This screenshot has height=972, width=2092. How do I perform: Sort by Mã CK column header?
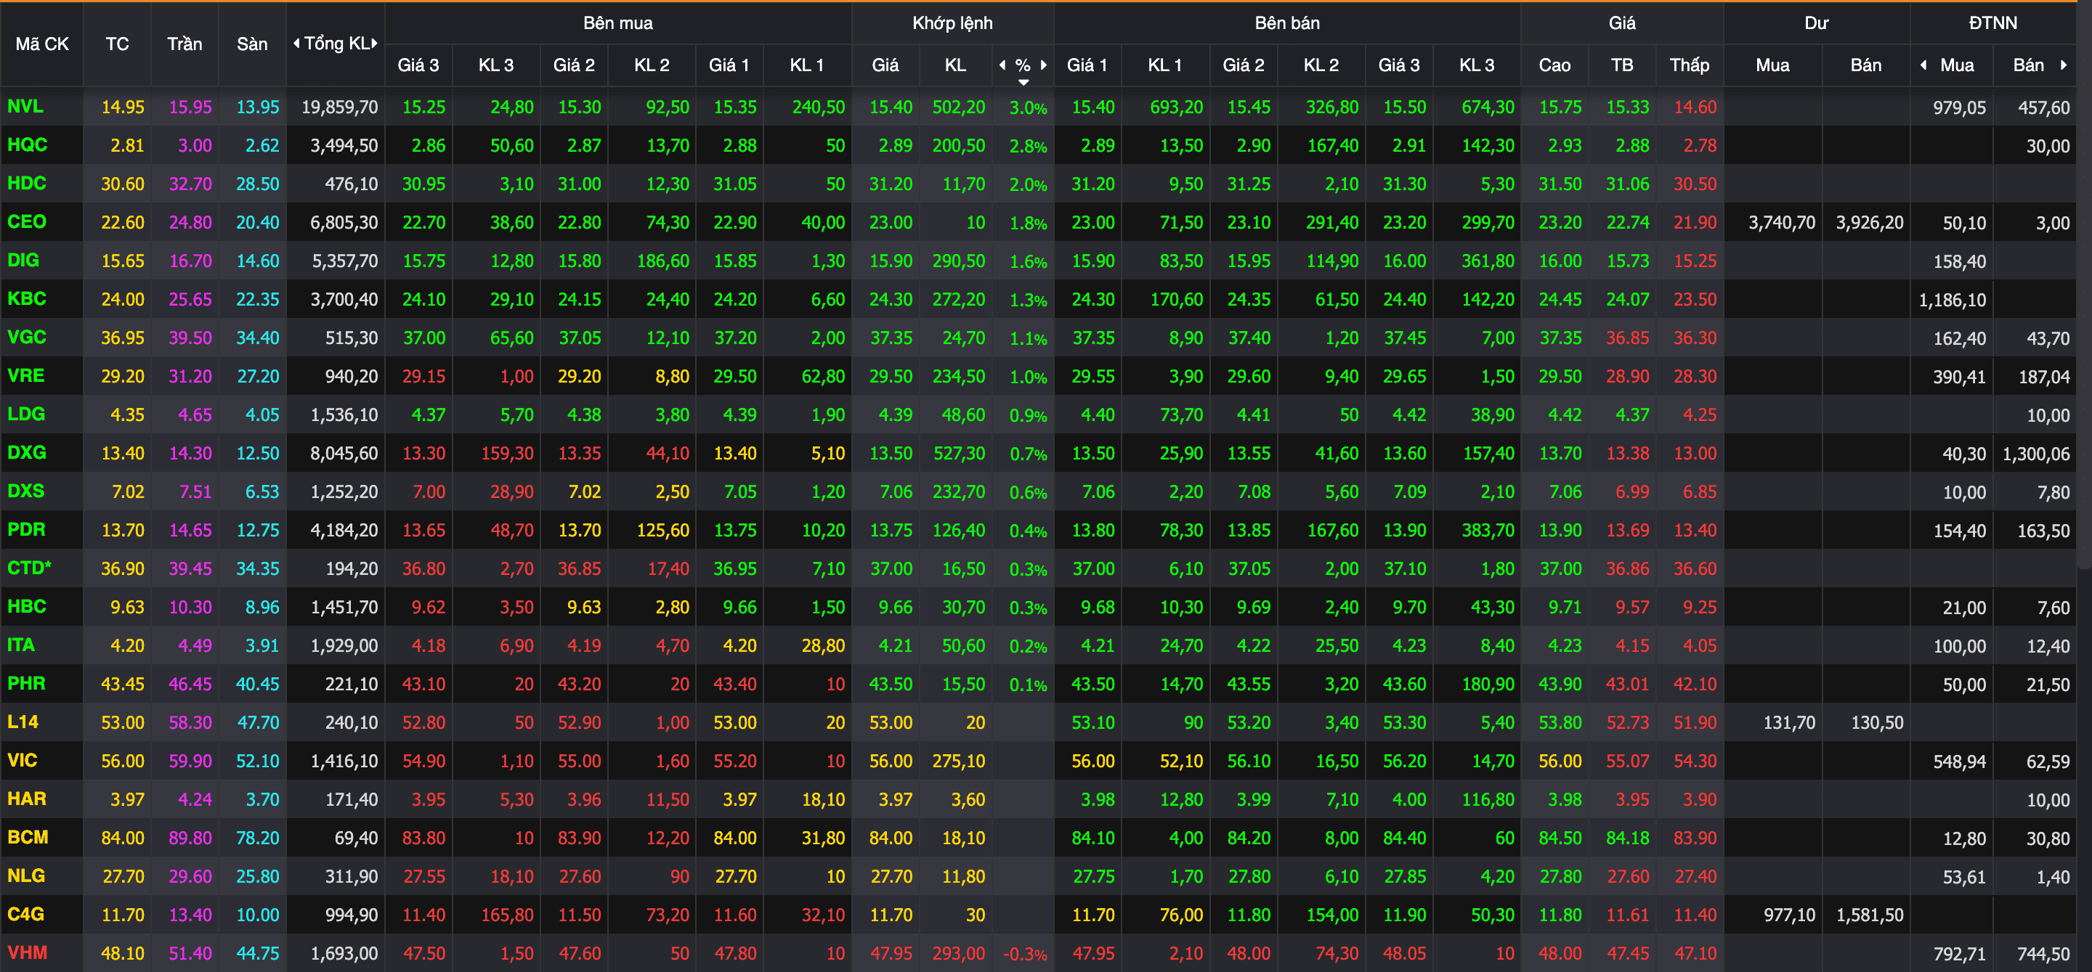tap(42, 44)
